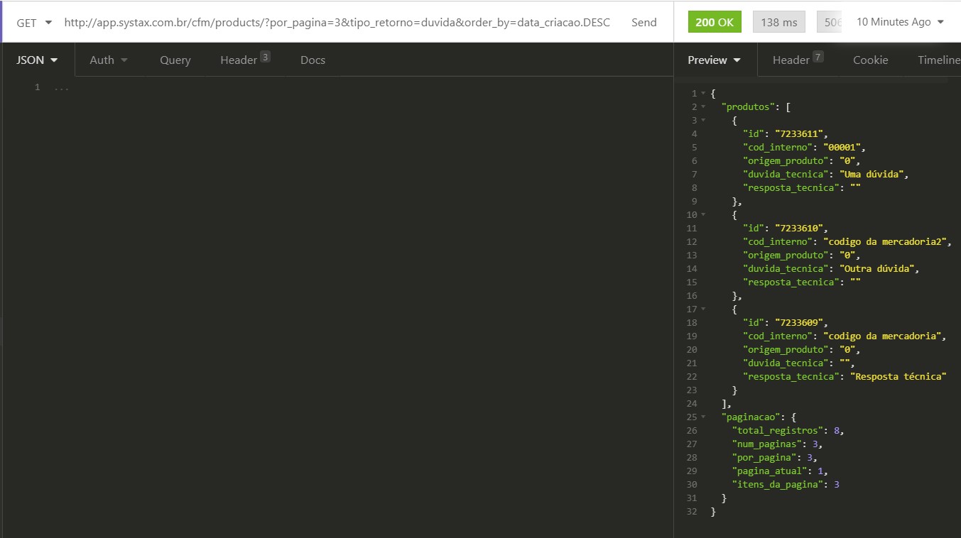This screenshot has height=538, width=961.
Task: Open the request Header tab
Action: click(245, 60)
